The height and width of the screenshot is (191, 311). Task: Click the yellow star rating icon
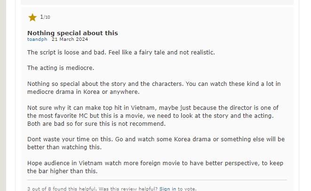[32, 18]
